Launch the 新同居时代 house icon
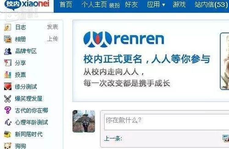229x149 pixels. pyautogui.click(x=8, y=134)
